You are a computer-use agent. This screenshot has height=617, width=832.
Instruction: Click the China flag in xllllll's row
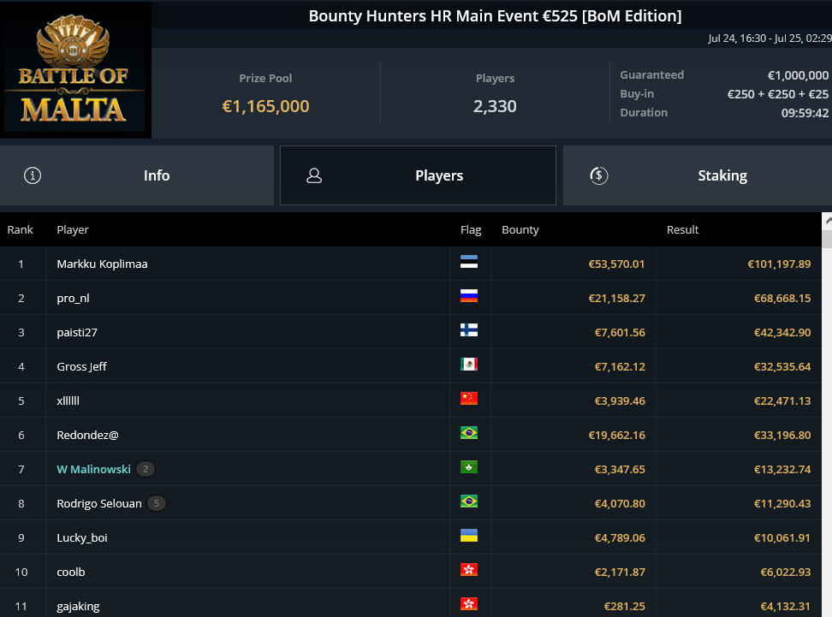click(x=469, y=399)
